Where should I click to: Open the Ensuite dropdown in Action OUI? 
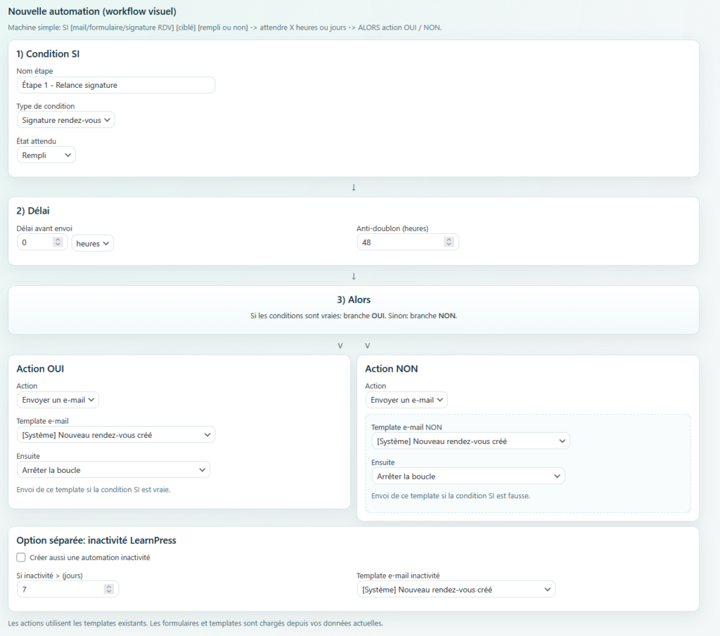point(113,469)
